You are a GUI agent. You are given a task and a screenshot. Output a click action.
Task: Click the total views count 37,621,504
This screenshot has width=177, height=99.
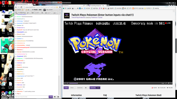pos(162,88)
